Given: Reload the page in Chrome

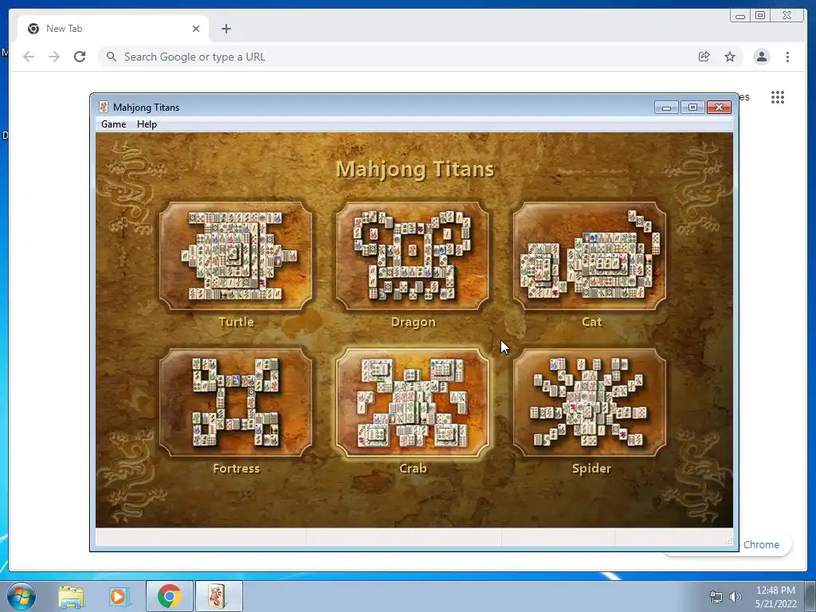Looking at the screenshot, I should pos(80,57).
